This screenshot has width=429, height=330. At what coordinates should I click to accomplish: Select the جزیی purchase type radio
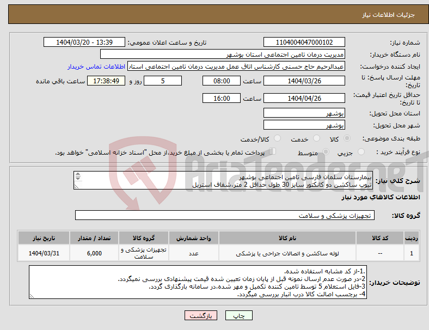[x=361, y=152]
